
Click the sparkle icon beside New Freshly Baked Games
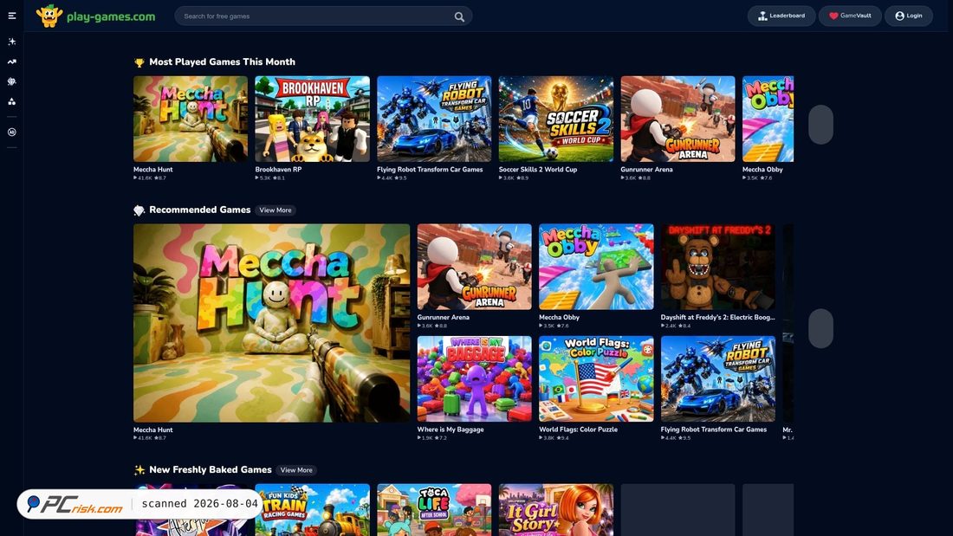pos(139,470)
